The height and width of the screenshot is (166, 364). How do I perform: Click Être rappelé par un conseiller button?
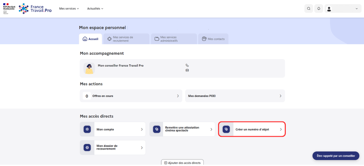tap(336, 156)
